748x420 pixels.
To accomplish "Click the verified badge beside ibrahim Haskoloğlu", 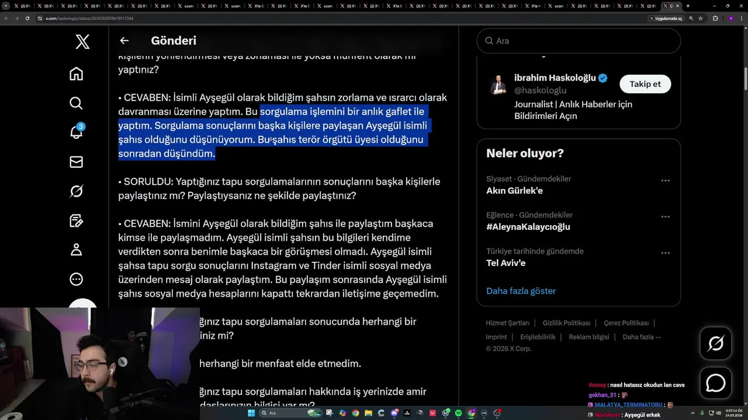I will coord(603,78).
